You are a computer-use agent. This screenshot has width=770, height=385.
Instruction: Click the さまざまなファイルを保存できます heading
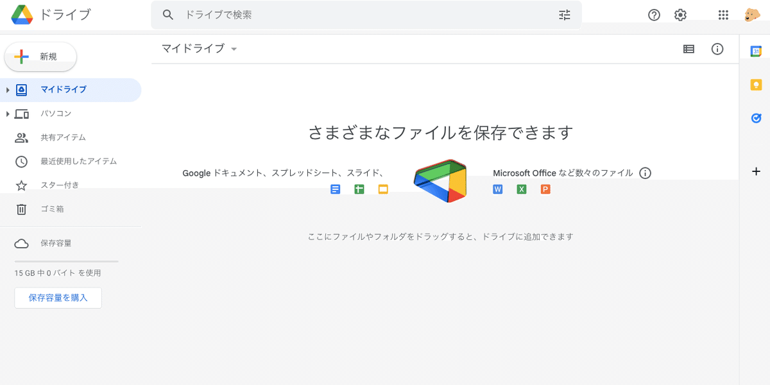pyautogui.click(x=440, y=133)
